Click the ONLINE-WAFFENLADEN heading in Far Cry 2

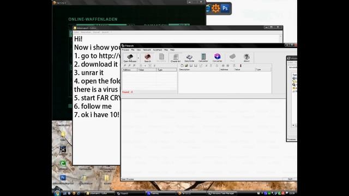click(93, 20)
